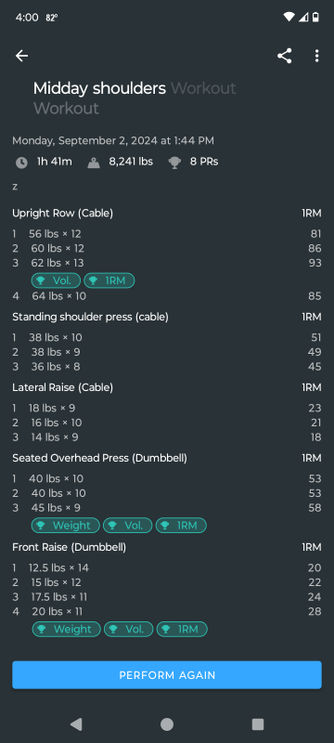Tap the back arrow icon
334x743 pixels.
pos(21,56)
